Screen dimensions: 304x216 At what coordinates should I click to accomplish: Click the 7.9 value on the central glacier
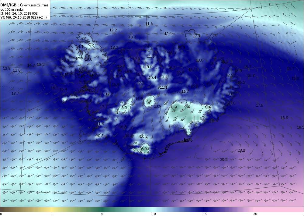point(148,101)
